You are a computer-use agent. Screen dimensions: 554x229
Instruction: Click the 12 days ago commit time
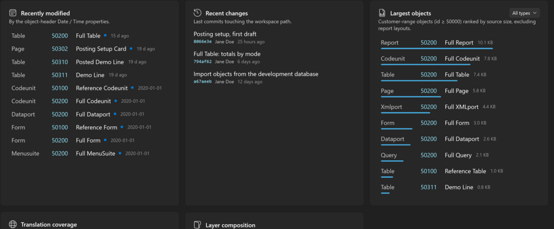point(250,82)
